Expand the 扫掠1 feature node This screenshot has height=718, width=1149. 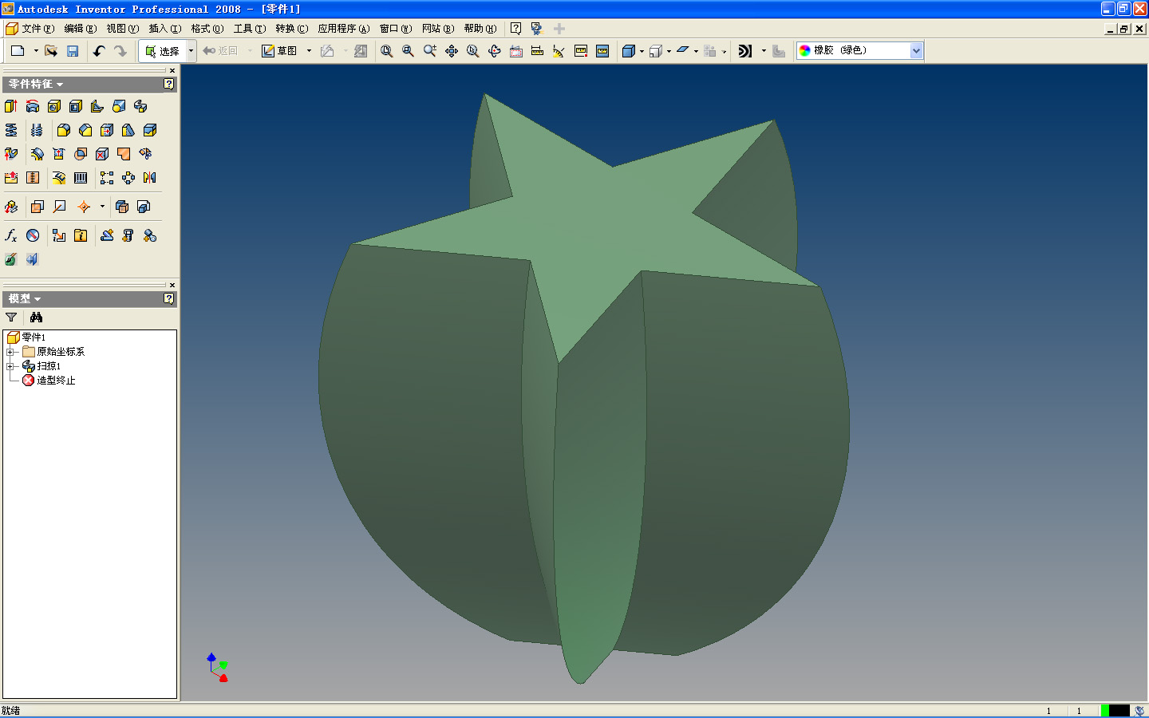coord(10,366)
